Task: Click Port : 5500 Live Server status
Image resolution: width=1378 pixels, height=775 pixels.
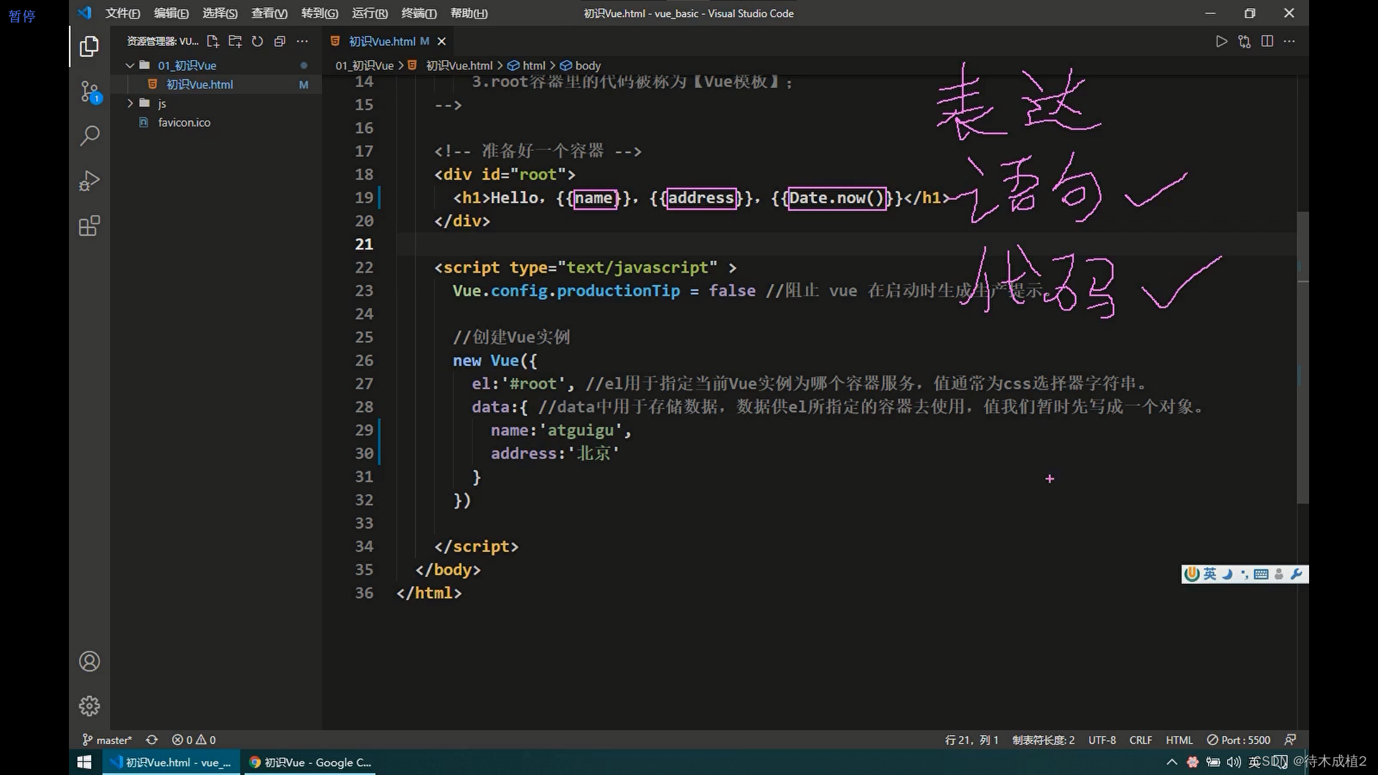Action: tap(1239, 740)
